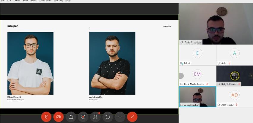253x123 pixels.
Task: Select Adin's participant avatar tile
Action: 235,54
